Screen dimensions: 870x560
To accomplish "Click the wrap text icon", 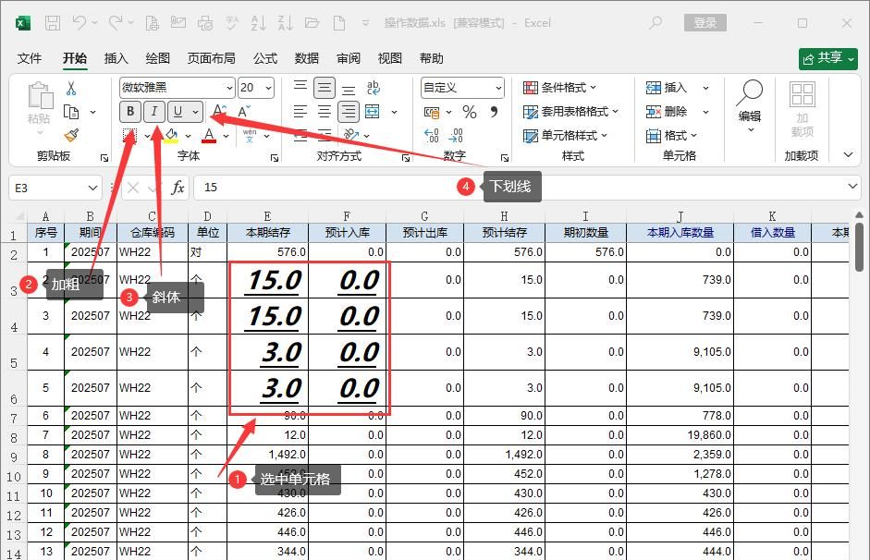I will (x=374, y=88).
